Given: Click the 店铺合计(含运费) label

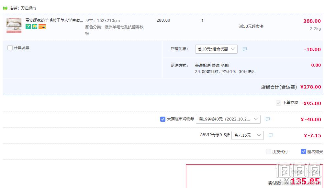Looking at the screenshot, I should coord(279,87).
